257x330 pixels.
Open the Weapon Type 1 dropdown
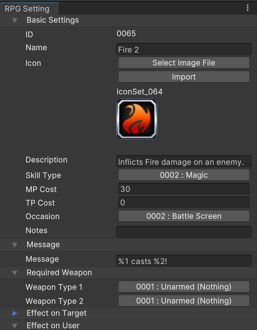point(184,287)
